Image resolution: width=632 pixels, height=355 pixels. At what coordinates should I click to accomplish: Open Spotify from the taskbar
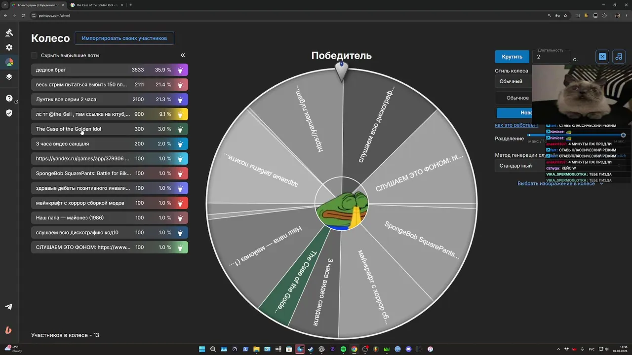(343, 349)
